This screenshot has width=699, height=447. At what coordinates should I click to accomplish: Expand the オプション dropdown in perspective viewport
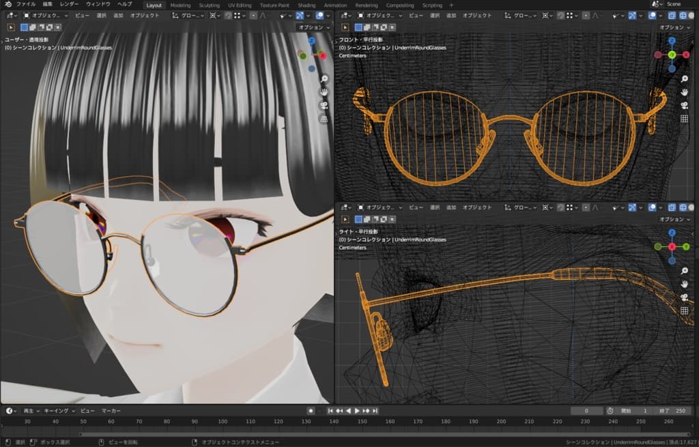[313, 27]
